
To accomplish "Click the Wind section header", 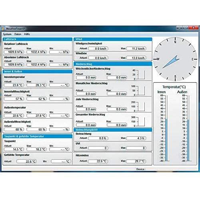I will tap(113, 39).
